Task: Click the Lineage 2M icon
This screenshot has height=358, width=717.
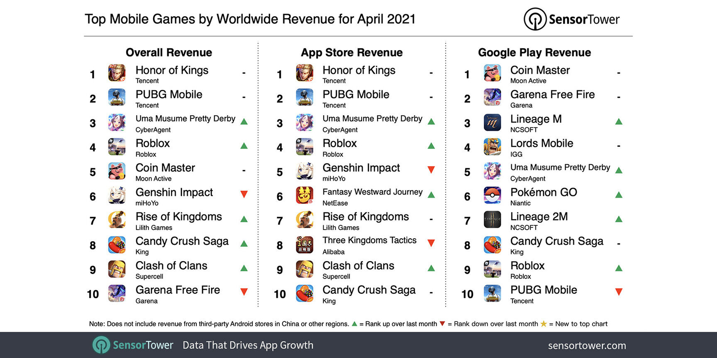Action: click(x=492, y=220)
